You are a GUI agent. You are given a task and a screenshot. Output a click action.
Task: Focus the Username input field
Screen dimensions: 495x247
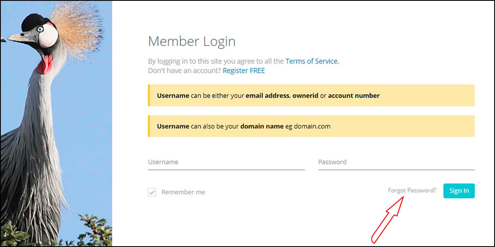[x=226, y=162]
